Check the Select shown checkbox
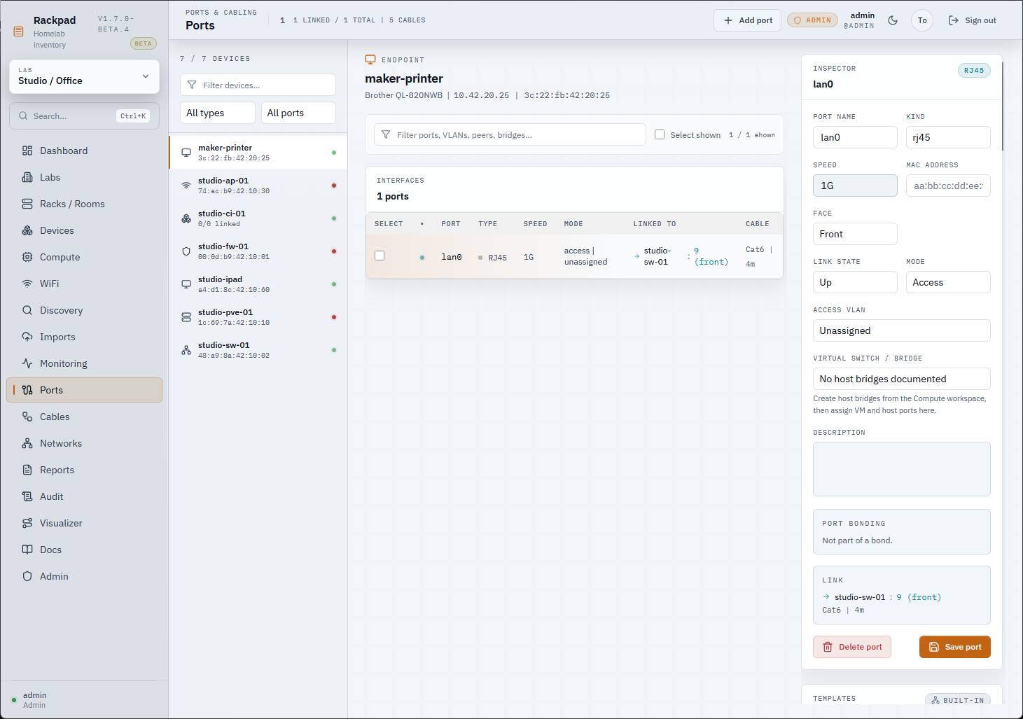 coord(660,134)
